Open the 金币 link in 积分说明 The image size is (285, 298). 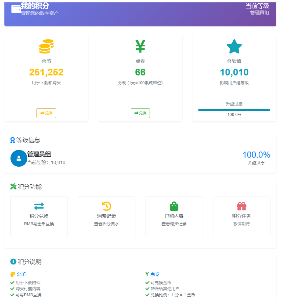pos(21,274)
